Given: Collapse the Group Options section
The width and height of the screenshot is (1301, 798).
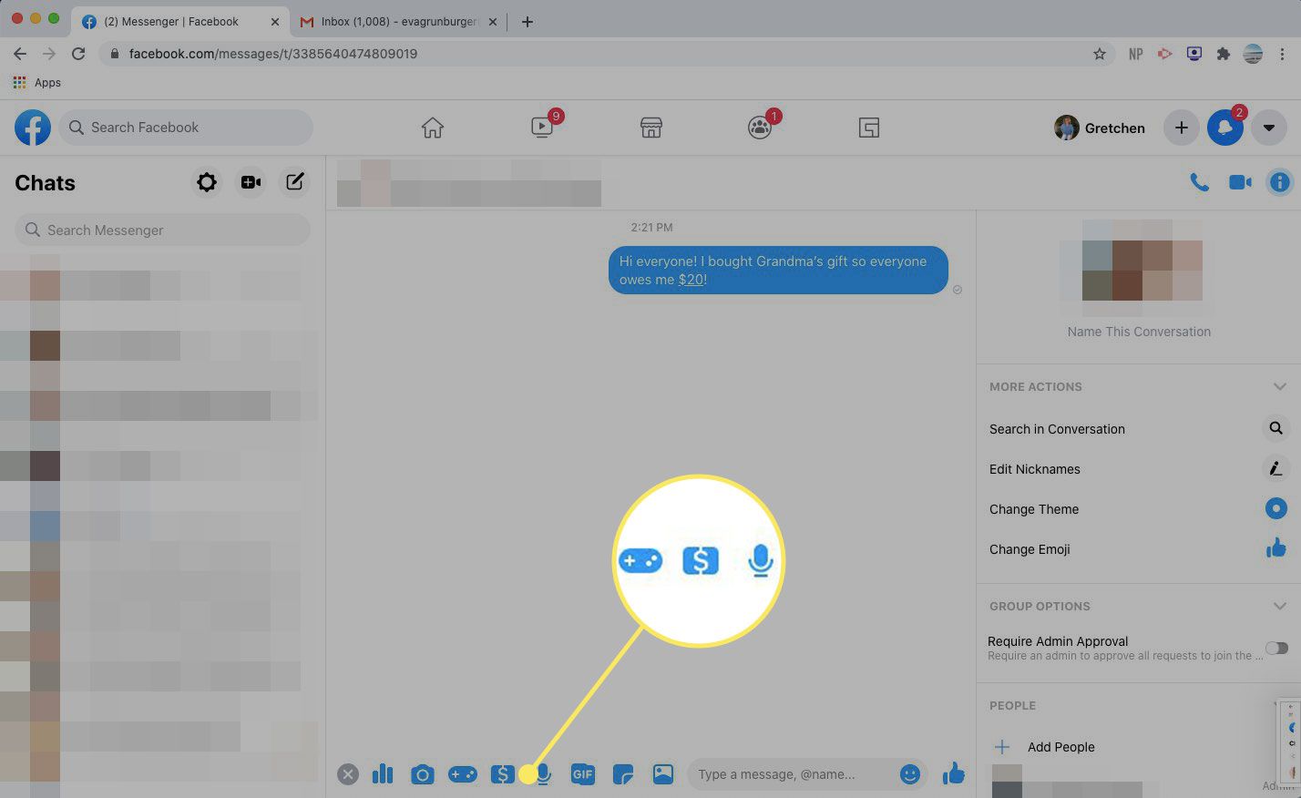Looking at the screenshot, I should coord(1279,606).
